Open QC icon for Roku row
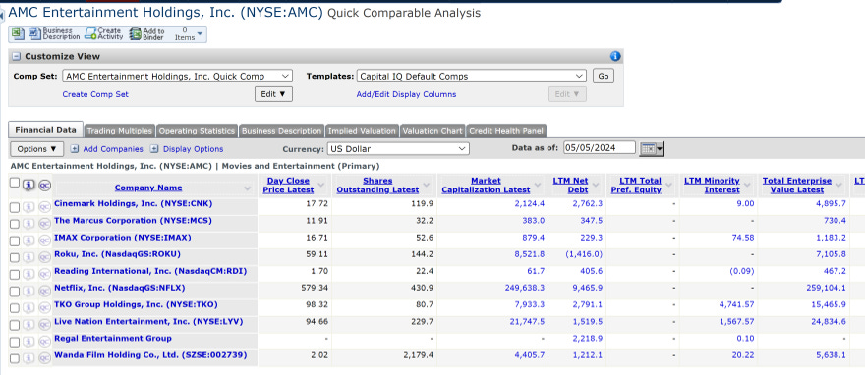This screenshot has width=865, height=375. [44, 258]
